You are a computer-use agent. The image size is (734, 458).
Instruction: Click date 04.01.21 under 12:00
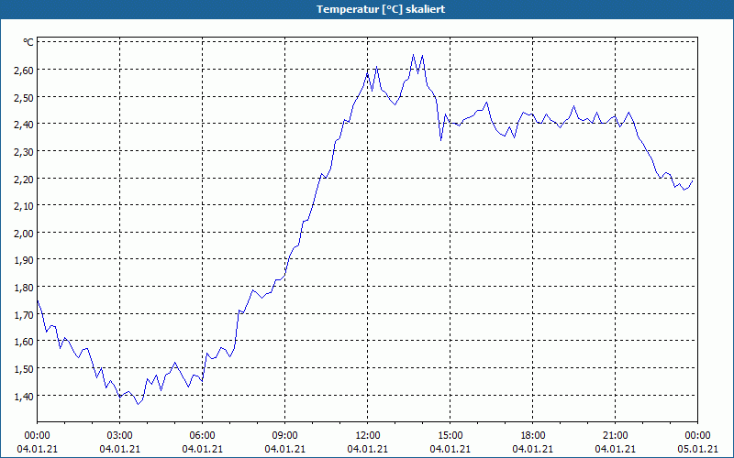coord(368,449)
